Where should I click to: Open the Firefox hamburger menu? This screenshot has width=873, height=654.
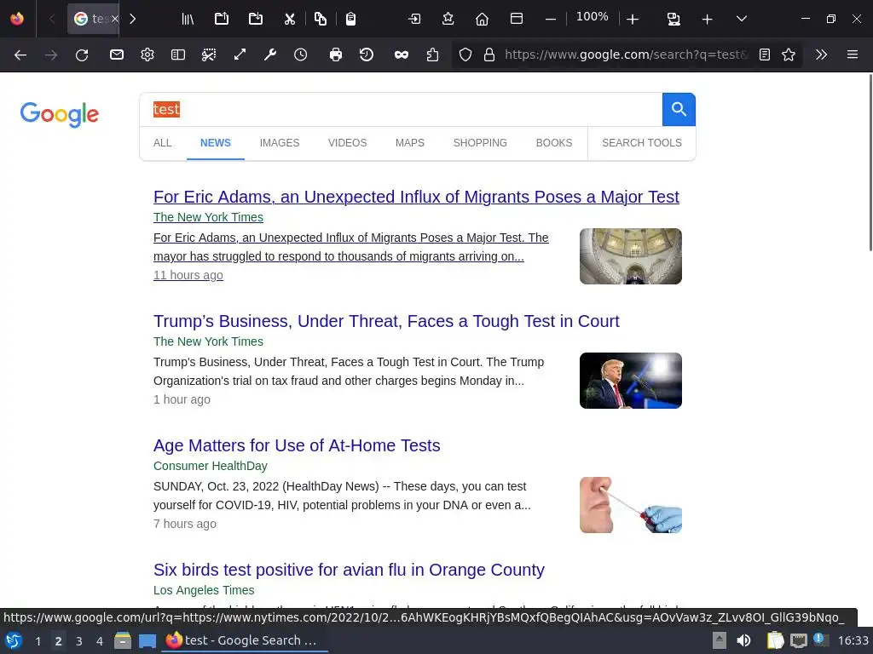[x=853, y=54]
